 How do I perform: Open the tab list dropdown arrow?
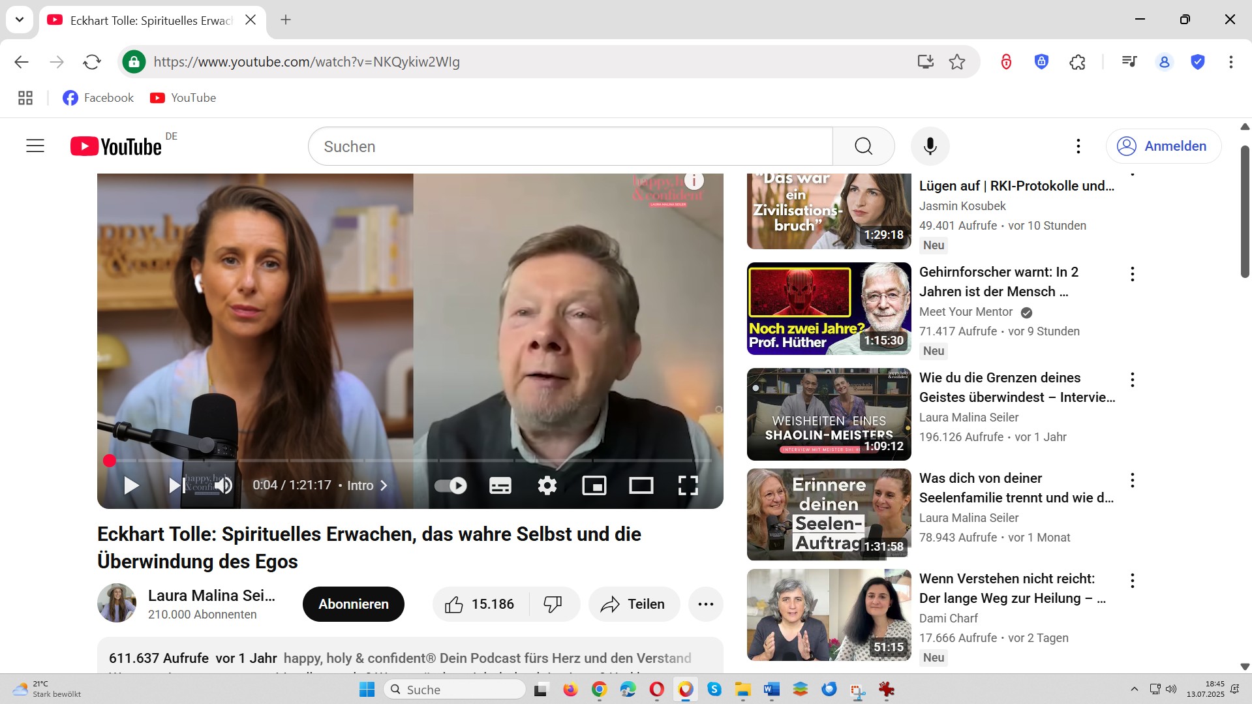pos(20,20)
